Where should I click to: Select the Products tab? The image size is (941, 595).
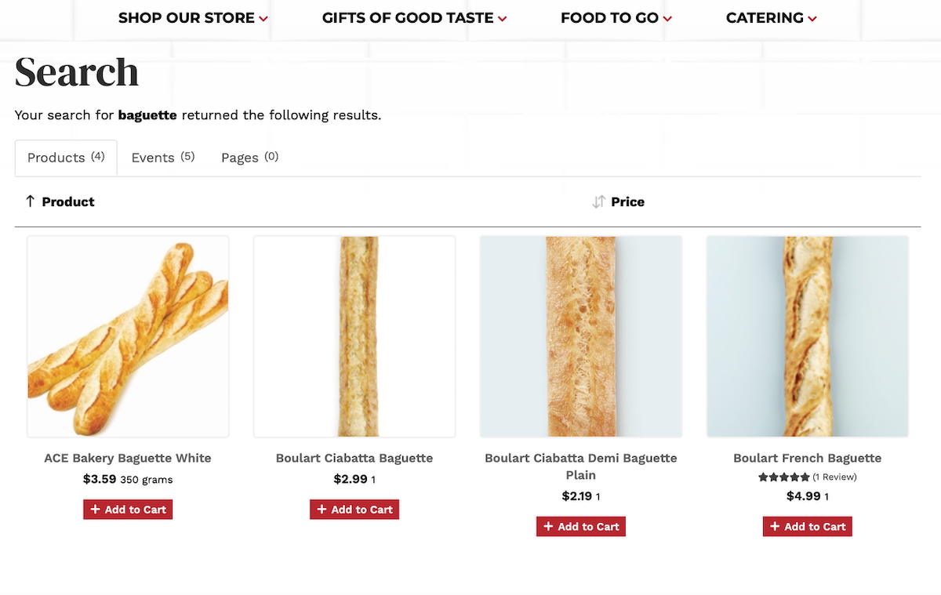[x=66, y=158]
